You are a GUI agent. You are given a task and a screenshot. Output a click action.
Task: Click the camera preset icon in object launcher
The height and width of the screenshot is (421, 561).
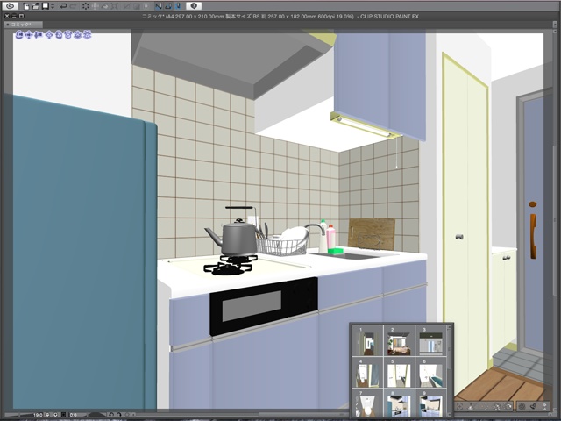coord(497,407)
